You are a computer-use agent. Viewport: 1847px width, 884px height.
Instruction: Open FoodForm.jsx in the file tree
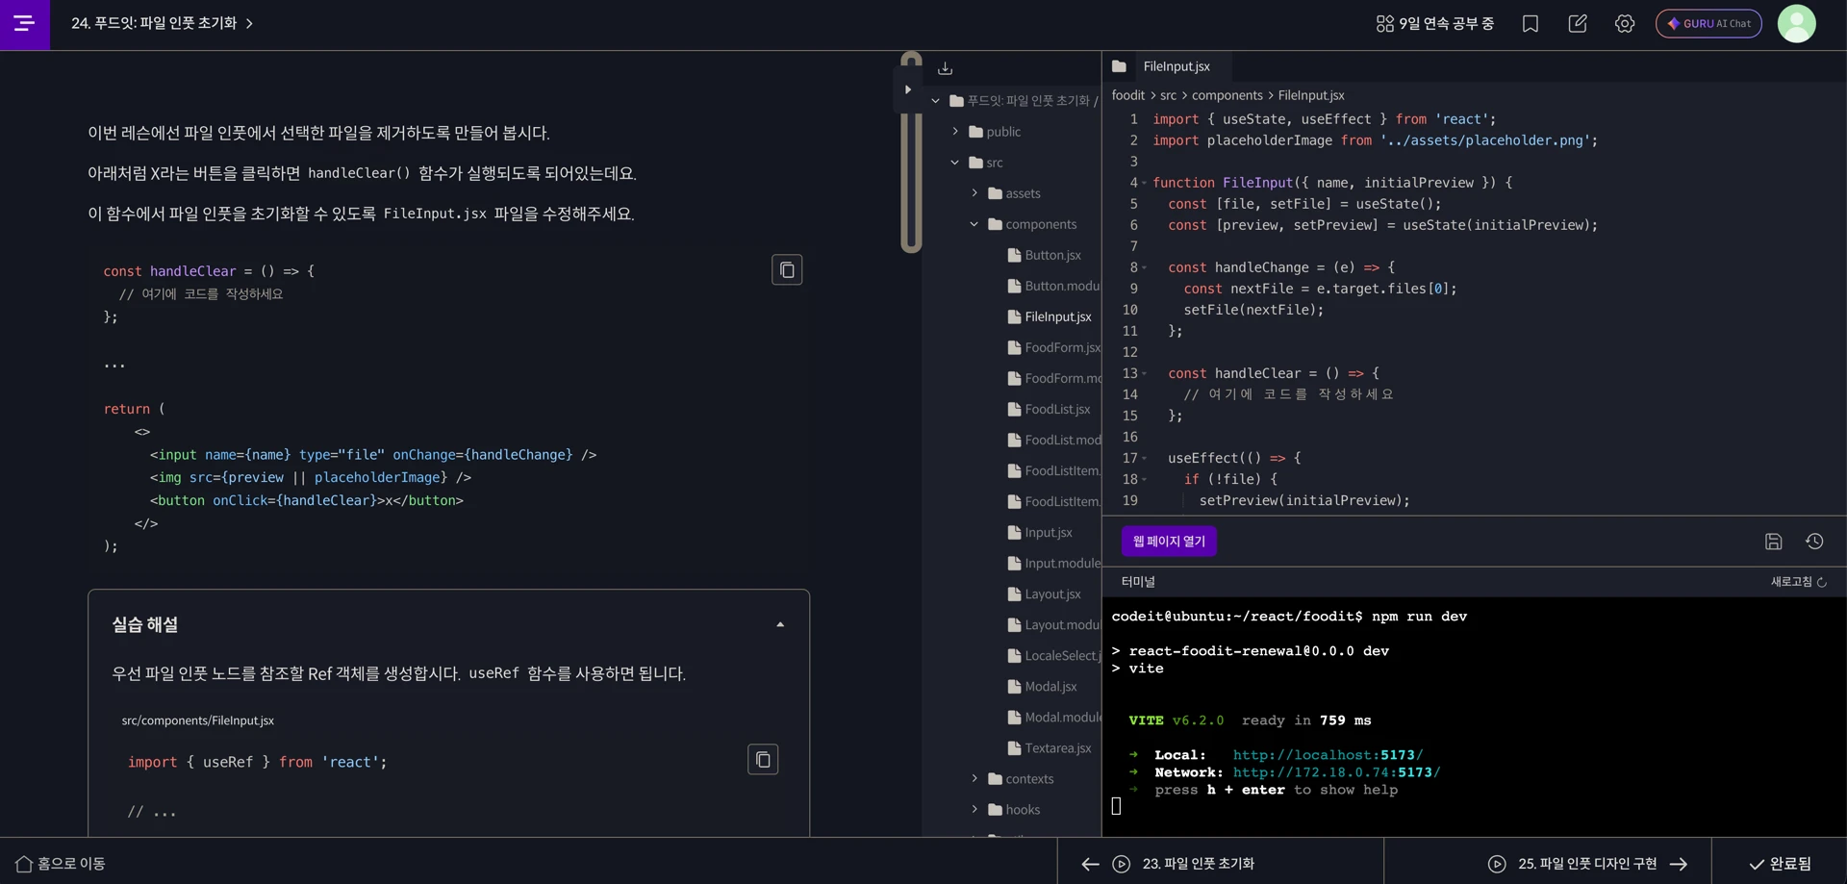[1053, 347]
